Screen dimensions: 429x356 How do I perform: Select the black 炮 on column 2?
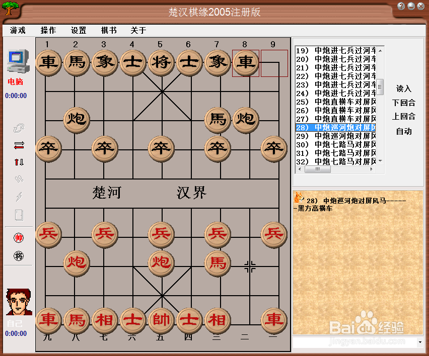(77, 120)
